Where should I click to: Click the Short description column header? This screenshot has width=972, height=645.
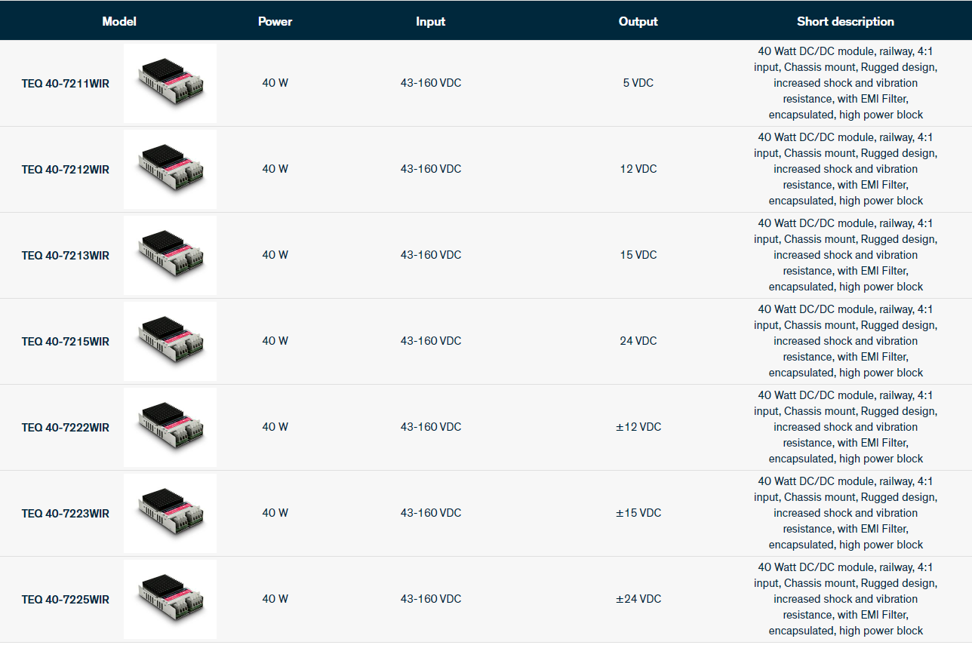pos(845,21)
